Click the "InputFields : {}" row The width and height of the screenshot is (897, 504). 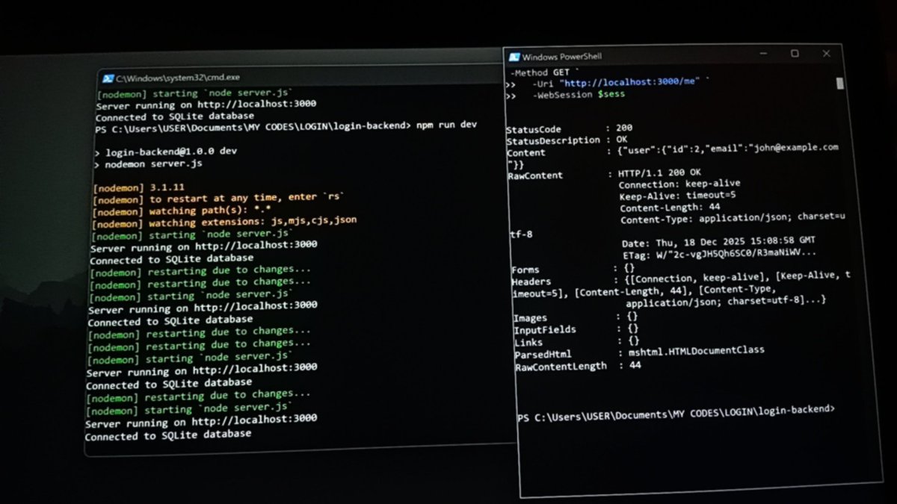click(577, 329)
